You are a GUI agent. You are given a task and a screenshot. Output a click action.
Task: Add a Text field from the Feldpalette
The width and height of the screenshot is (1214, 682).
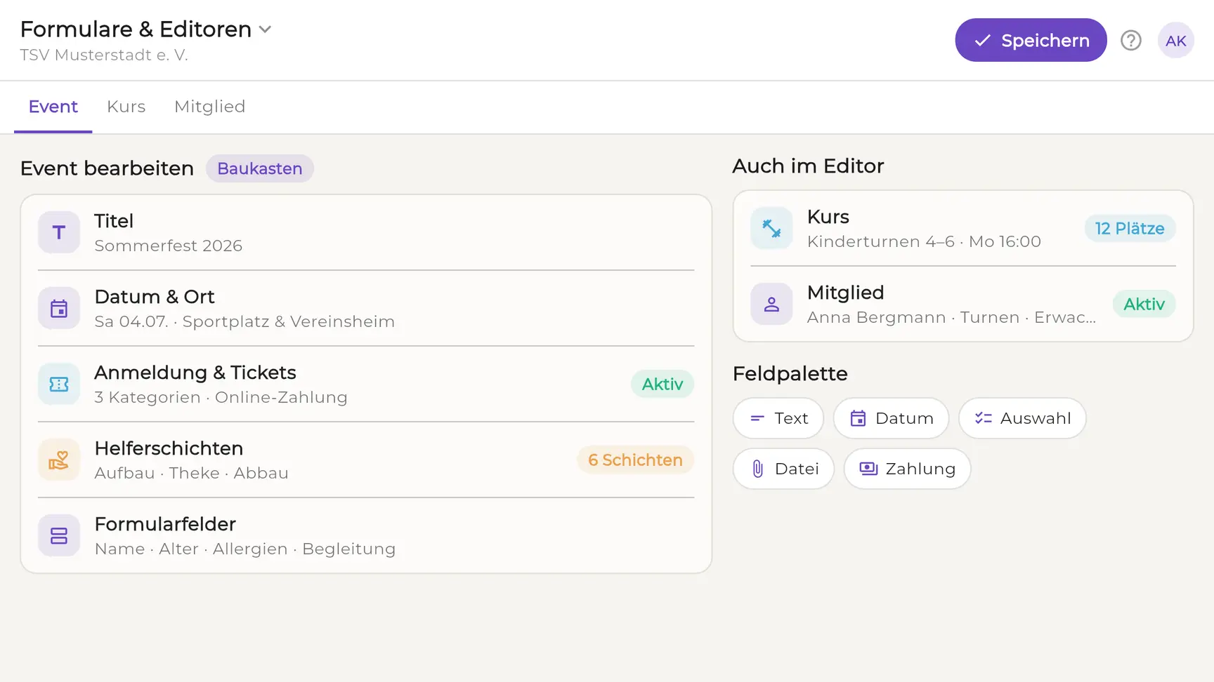(778, 419)
